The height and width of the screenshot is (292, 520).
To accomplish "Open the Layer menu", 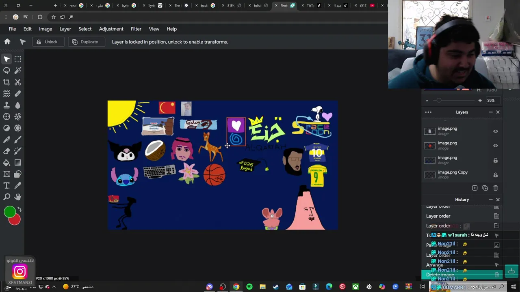I will point(65,29).
